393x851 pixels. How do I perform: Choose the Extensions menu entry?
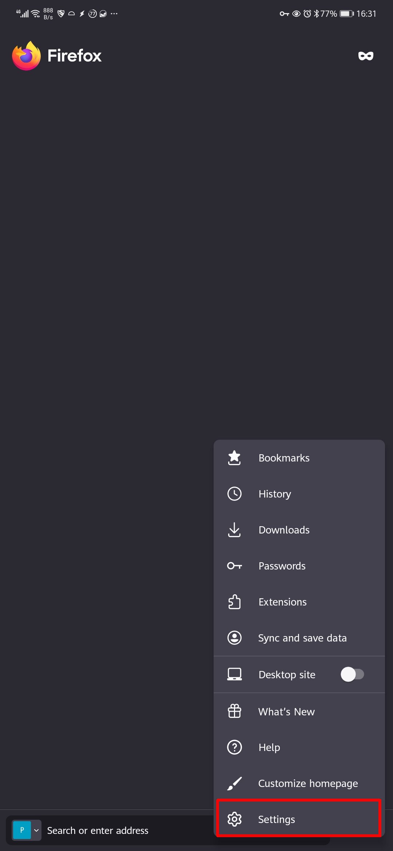tap(282, 602)
